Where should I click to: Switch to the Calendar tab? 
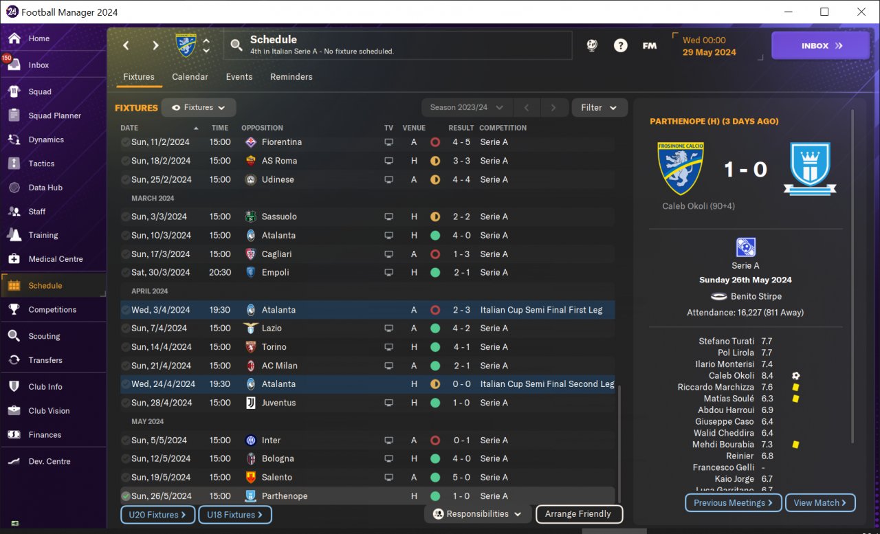190,77
